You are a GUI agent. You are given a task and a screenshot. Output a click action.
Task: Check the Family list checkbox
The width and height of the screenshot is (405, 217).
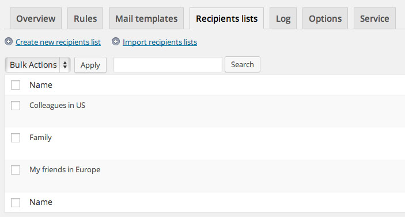pos(16,138)
